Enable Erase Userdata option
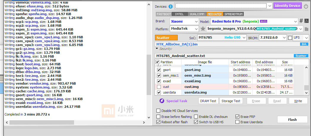This screenshot has height=136, width=311. tap(237, 122)
